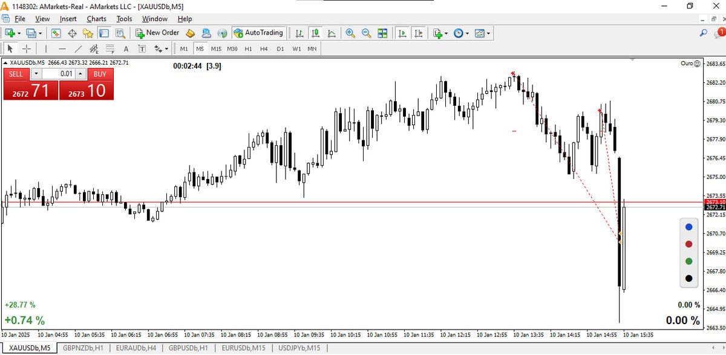This screenshot has width=726, height=355.
Task: Enable chart auto scroll
Action: pyautogui.click(x=402, y=33)
